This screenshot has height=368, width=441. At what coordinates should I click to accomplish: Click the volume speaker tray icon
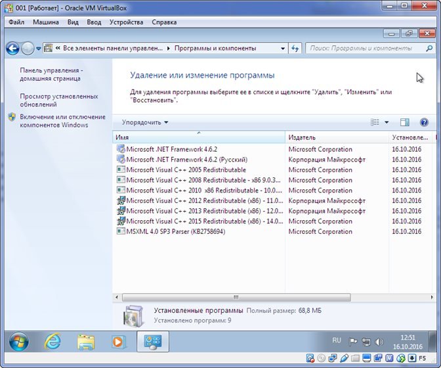[x=379, y=342]
